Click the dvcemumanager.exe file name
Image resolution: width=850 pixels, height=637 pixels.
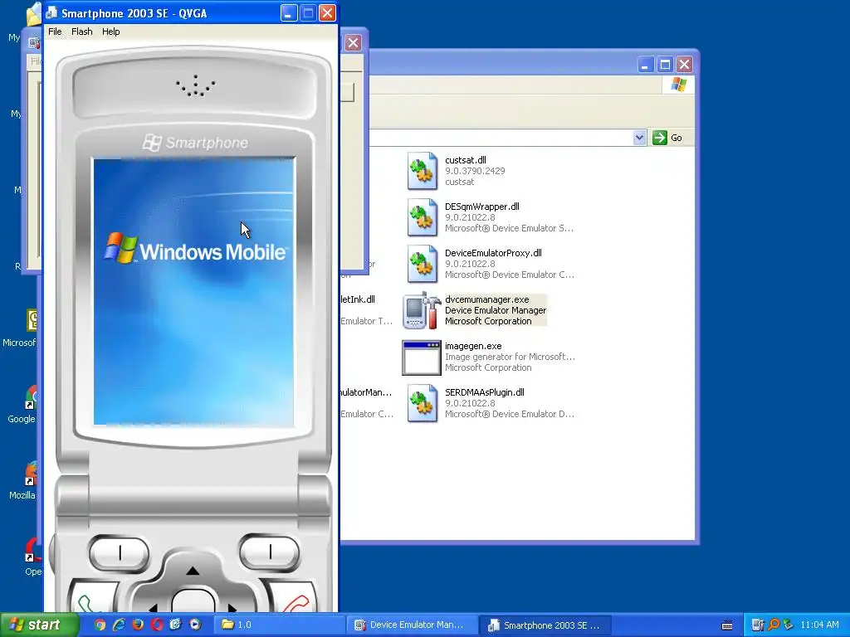pos(486,299)
